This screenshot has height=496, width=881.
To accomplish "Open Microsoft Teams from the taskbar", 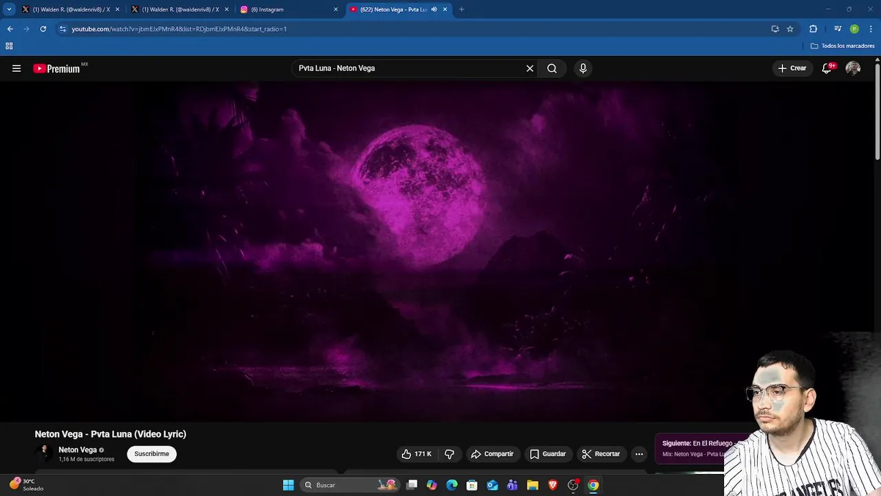I will coord(512,485).
